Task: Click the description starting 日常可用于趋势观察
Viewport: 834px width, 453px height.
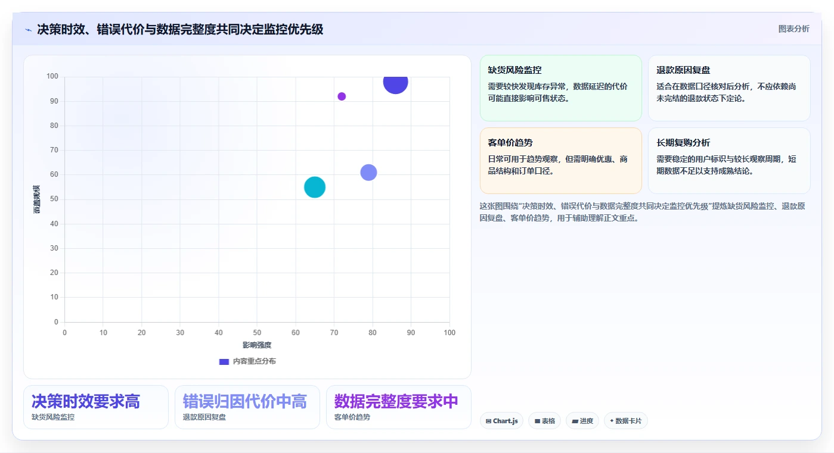Action: click(558, 165)
